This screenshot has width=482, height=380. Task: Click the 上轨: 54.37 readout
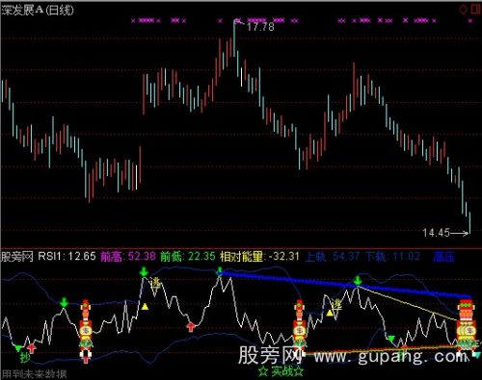coord(333,256)
